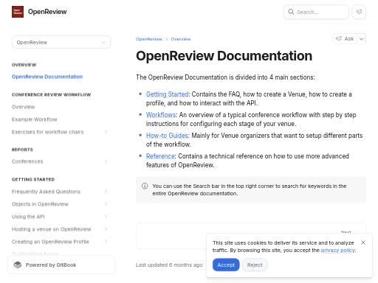
Task: Open the Example Workflow page
Action: pos(35,119)
